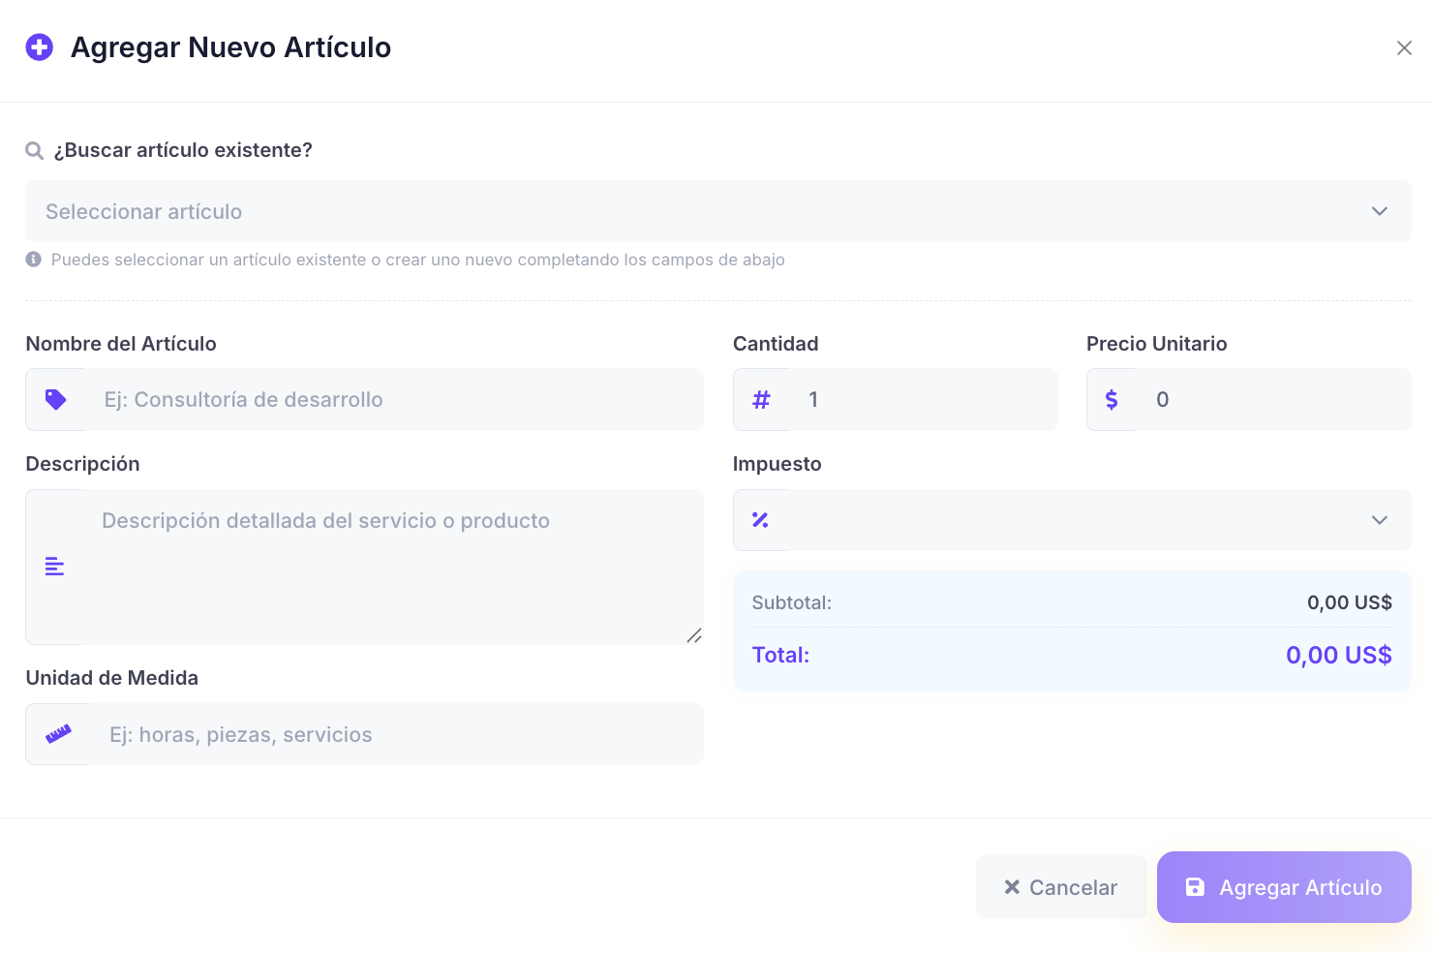Click the magnifier icon by Buscar artículo existente
This screenshot has height=953, width=1433.
pyautogui.click(x=35, y=151)
